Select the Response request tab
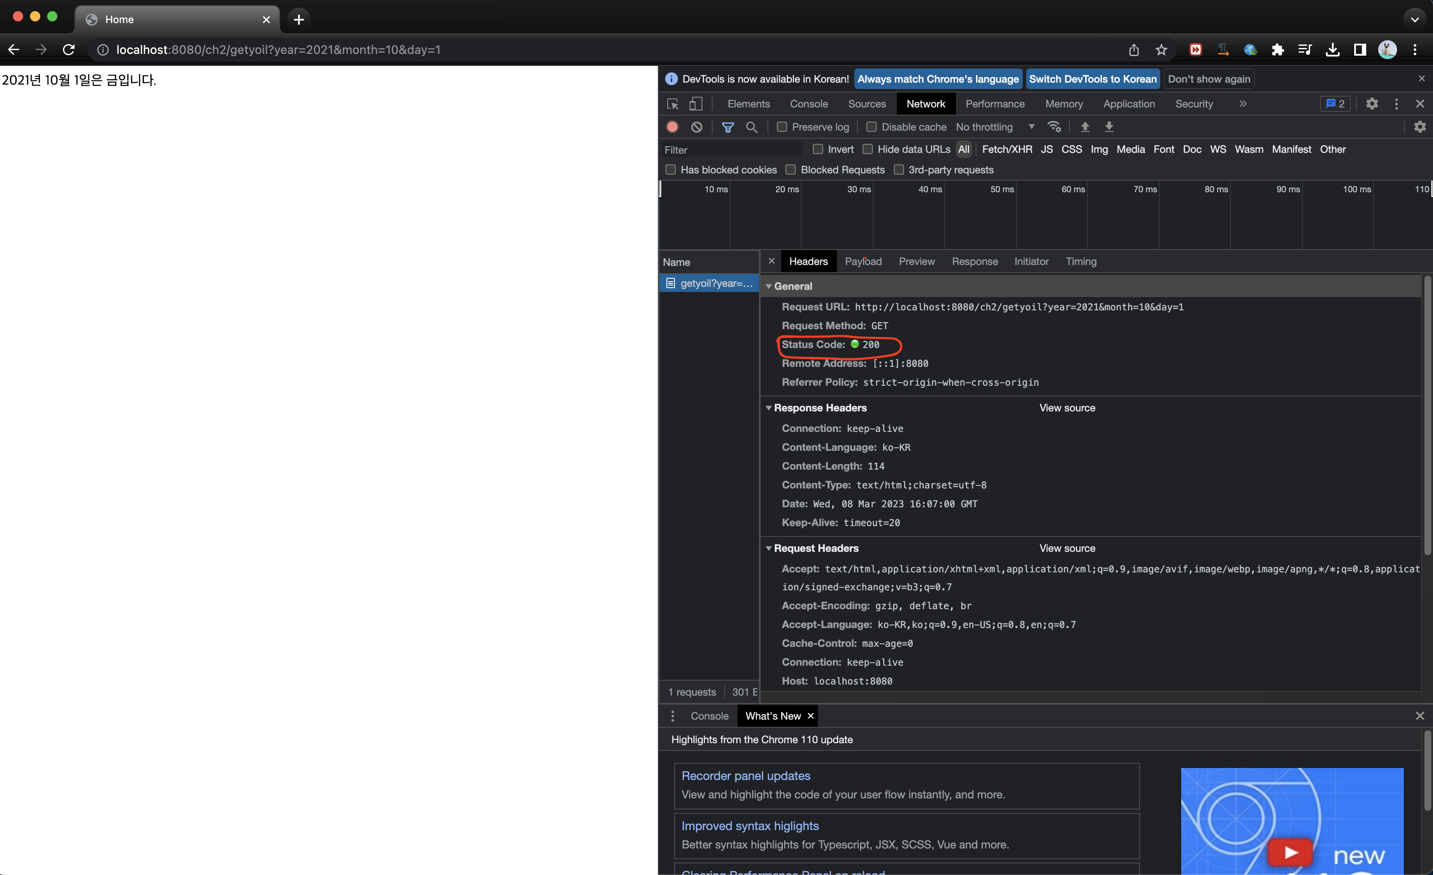The height and width of the screenshot is (875, 1433). pyautogui.click(x=975, y=262)
